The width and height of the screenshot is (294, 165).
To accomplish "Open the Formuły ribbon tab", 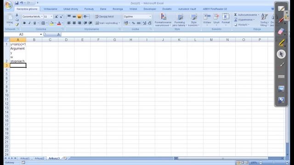I will pos(89,9).
